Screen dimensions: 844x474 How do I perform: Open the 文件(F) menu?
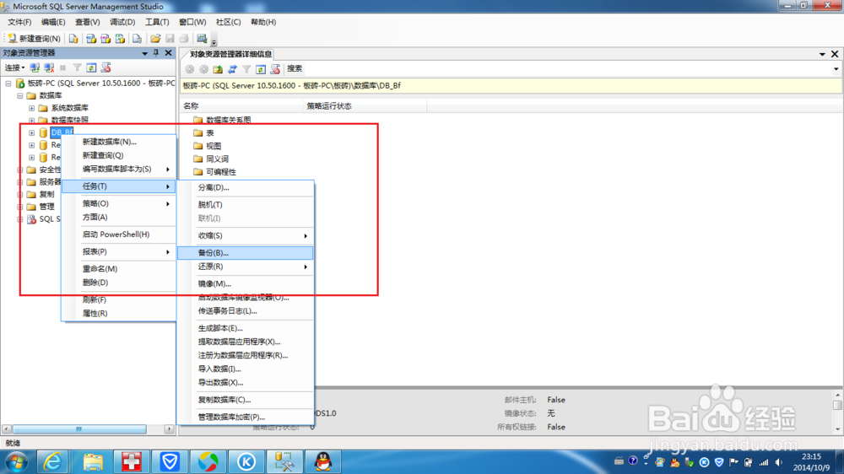[x=19, y=22]
